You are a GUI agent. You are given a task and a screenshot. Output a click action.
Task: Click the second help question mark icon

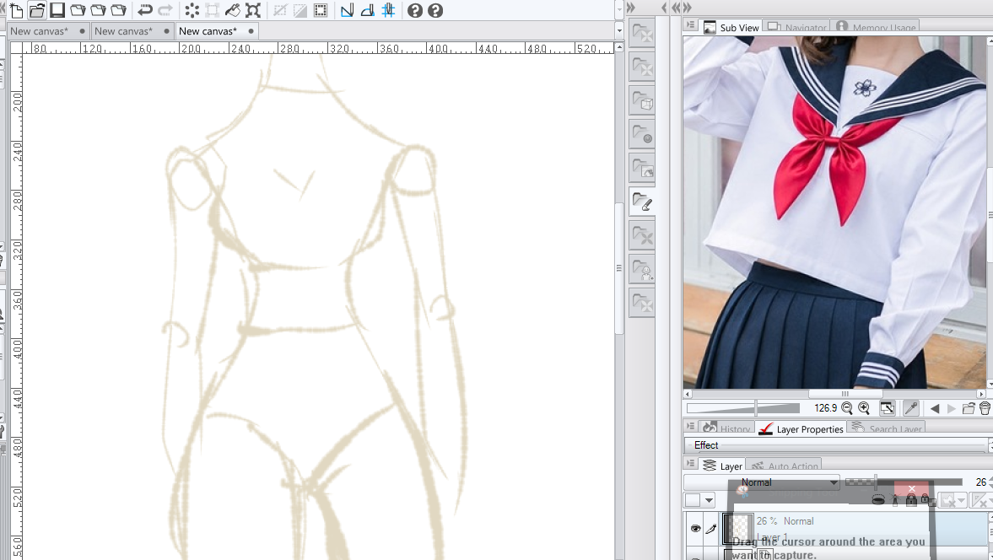coord(435,10)
